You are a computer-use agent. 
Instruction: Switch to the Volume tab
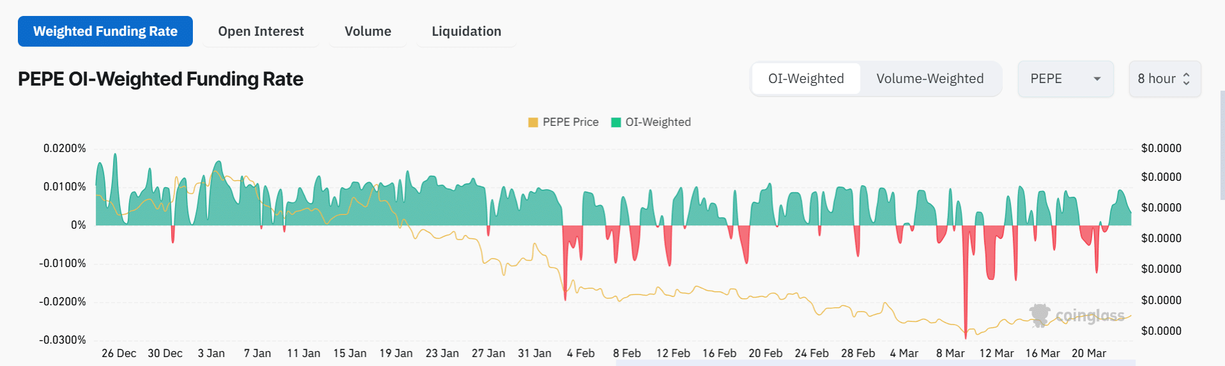368,31
